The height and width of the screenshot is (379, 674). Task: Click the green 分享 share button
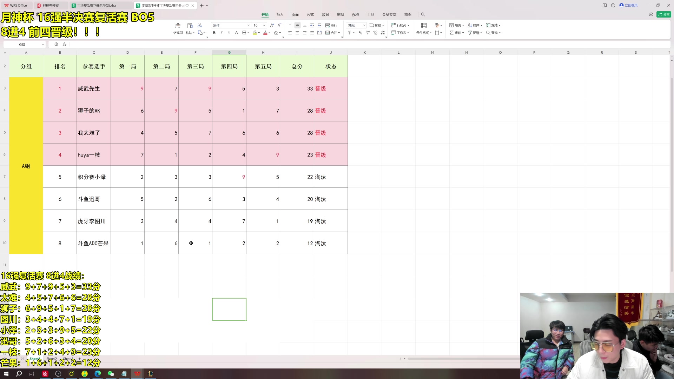pyautogui.click(x=664, y=14)
